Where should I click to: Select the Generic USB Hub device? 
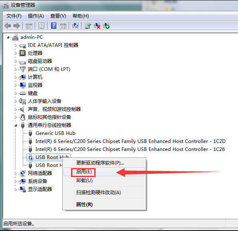(55, 133)
